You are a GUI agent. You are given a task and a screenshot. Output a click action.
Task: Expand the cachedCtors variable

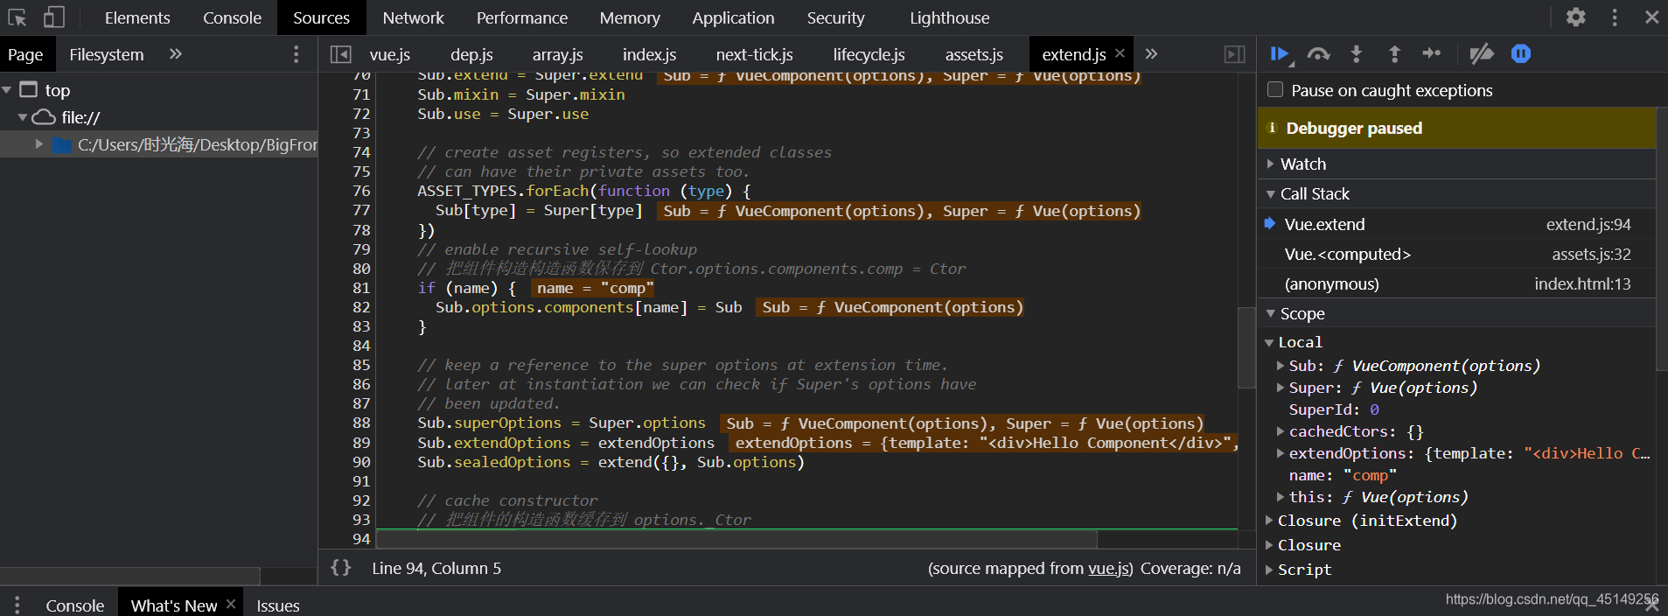[1281, 431]
